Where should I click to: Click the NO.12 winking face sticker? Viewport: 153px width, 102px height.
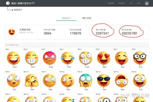point(68,80)
